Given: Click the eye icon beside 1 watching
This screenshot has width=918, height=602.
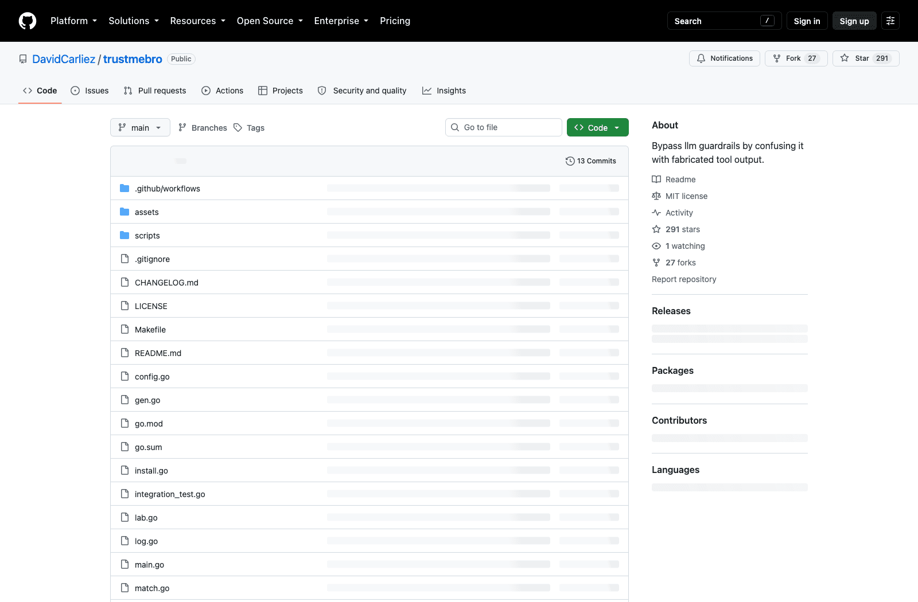Looking at the screenshot, I should tap(656, 246).
